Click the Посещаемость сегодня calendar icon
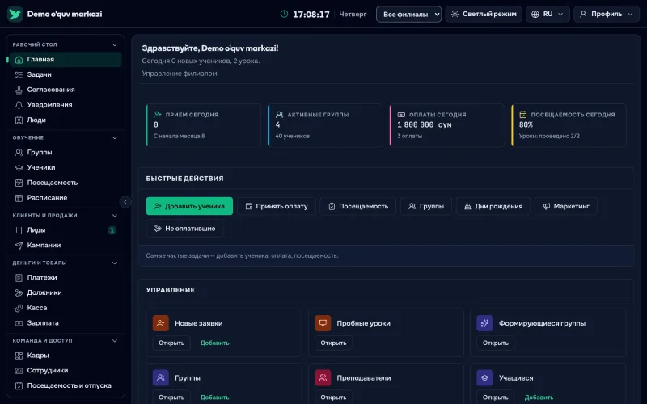Screen dimensions: 647x404 tap(522, 115)
